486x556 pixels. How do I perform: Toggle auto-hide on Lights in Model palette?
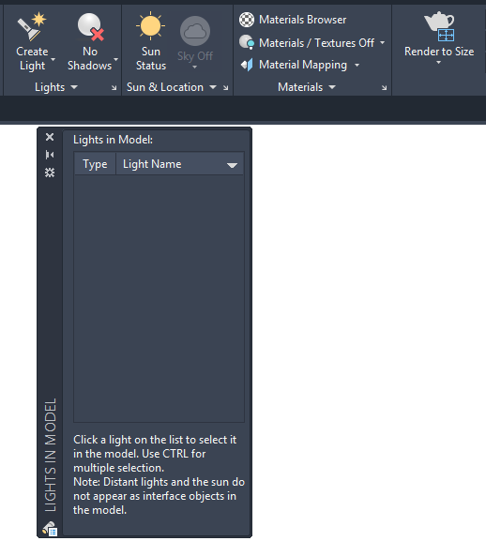(50, 155)
